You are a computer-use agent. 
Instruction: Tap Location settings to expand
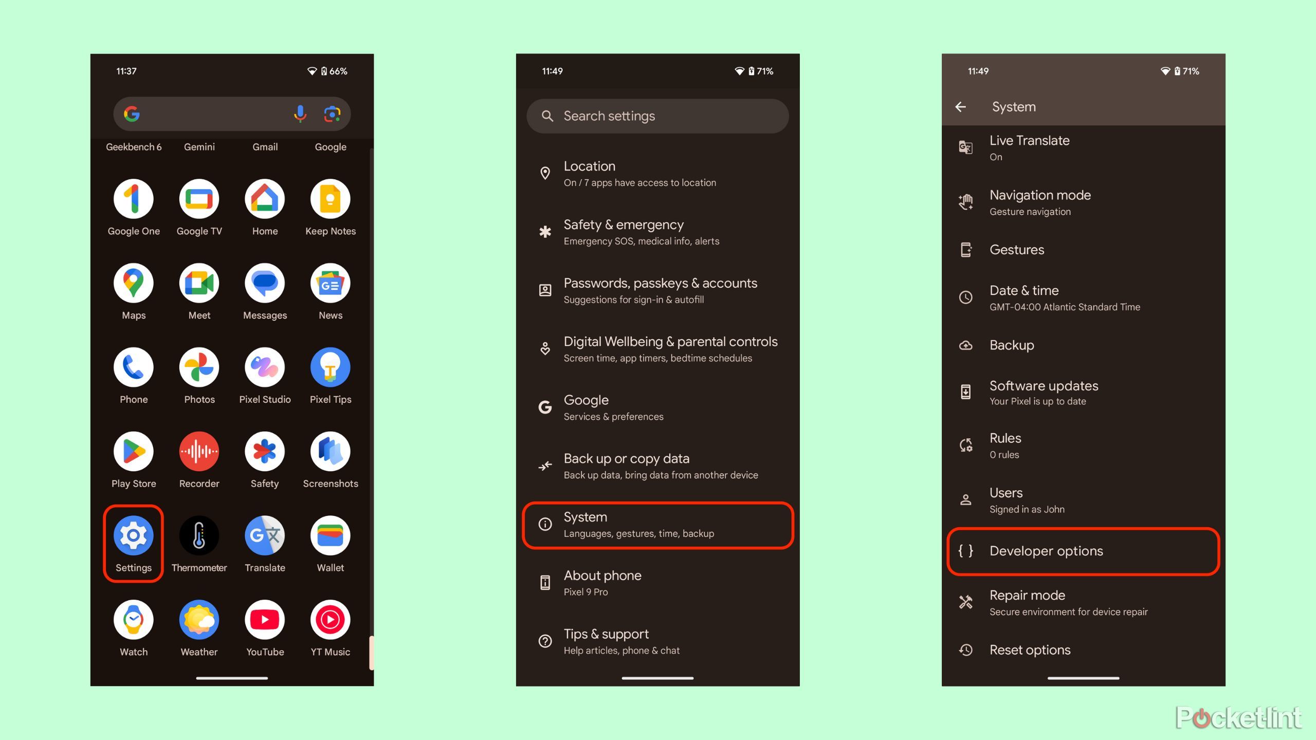point(658,173)
